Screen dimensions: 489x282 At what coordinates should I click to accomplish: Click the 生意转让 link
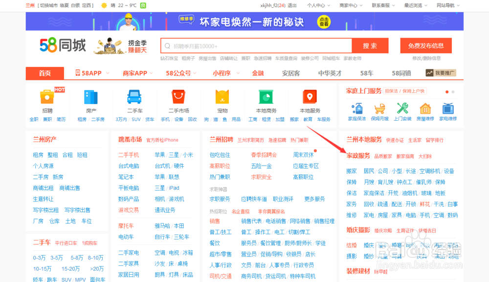(44, 199)
